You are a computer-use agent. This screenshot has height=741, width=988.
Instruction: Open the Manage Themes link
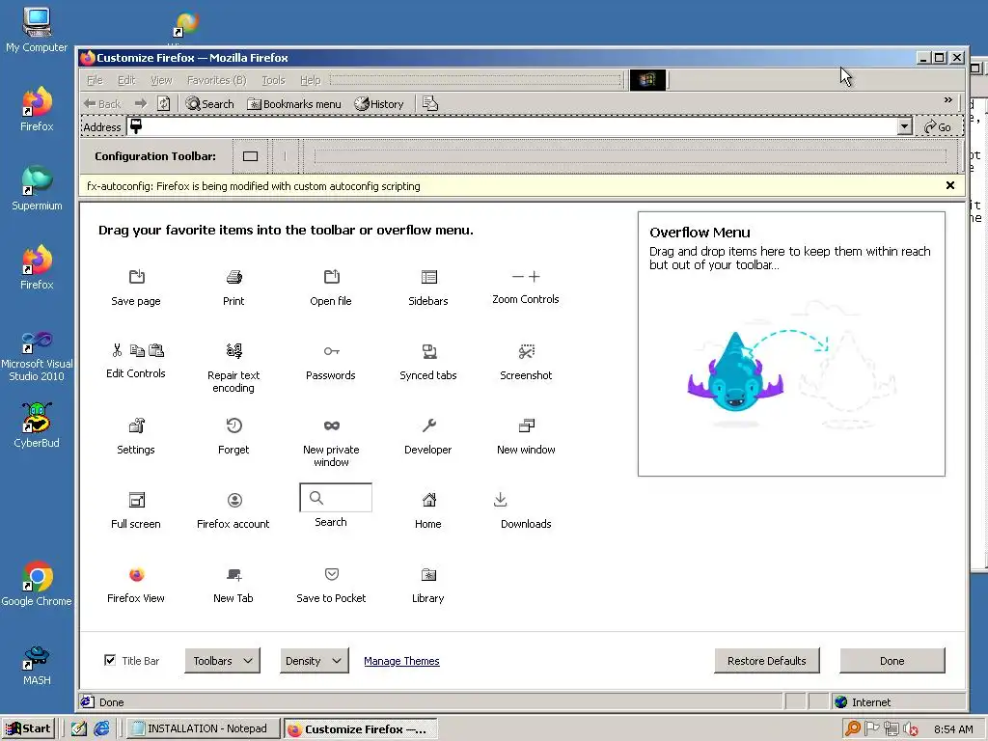401,661
